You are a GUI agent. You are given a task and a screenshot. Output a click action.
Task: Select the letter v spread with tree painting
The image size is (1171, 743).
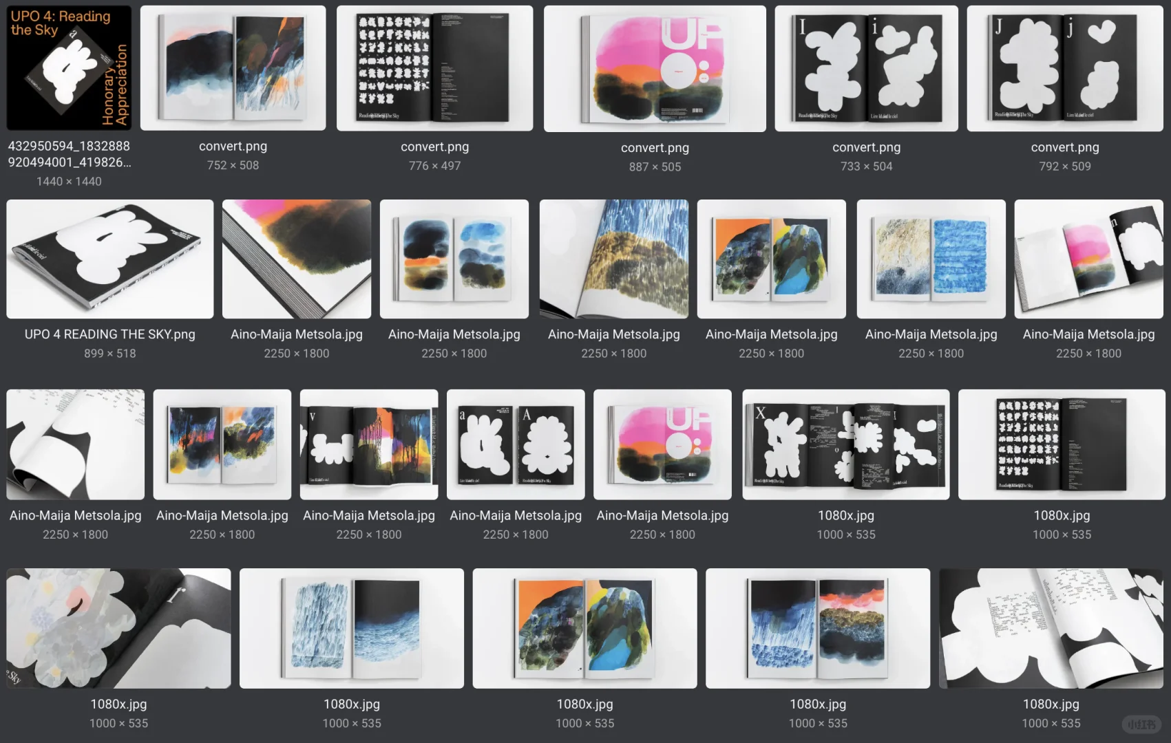pos(369,444)
